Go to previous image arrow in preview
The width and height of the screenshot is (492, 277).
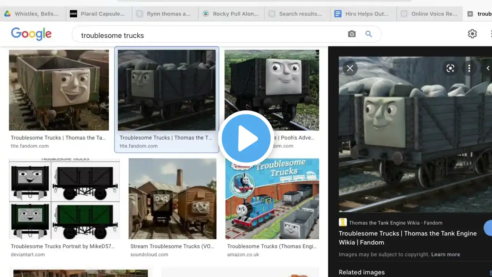click(x=487, y=68)
